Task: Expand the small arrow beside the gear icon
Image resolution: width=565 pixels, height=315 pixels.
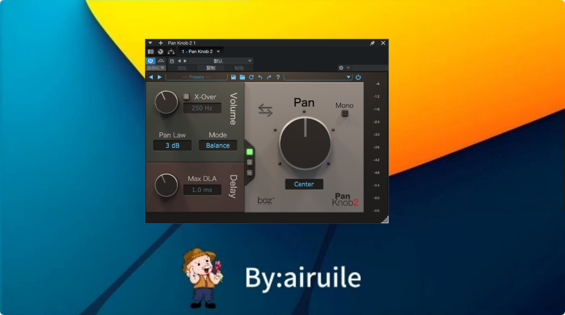Action: [x=348, y=68]
